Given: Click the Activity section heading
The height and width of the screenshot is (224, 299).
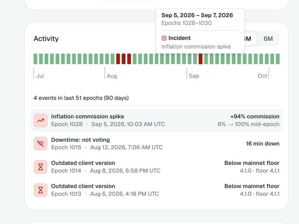Looking at the screenshot, I should pos(46,39).
